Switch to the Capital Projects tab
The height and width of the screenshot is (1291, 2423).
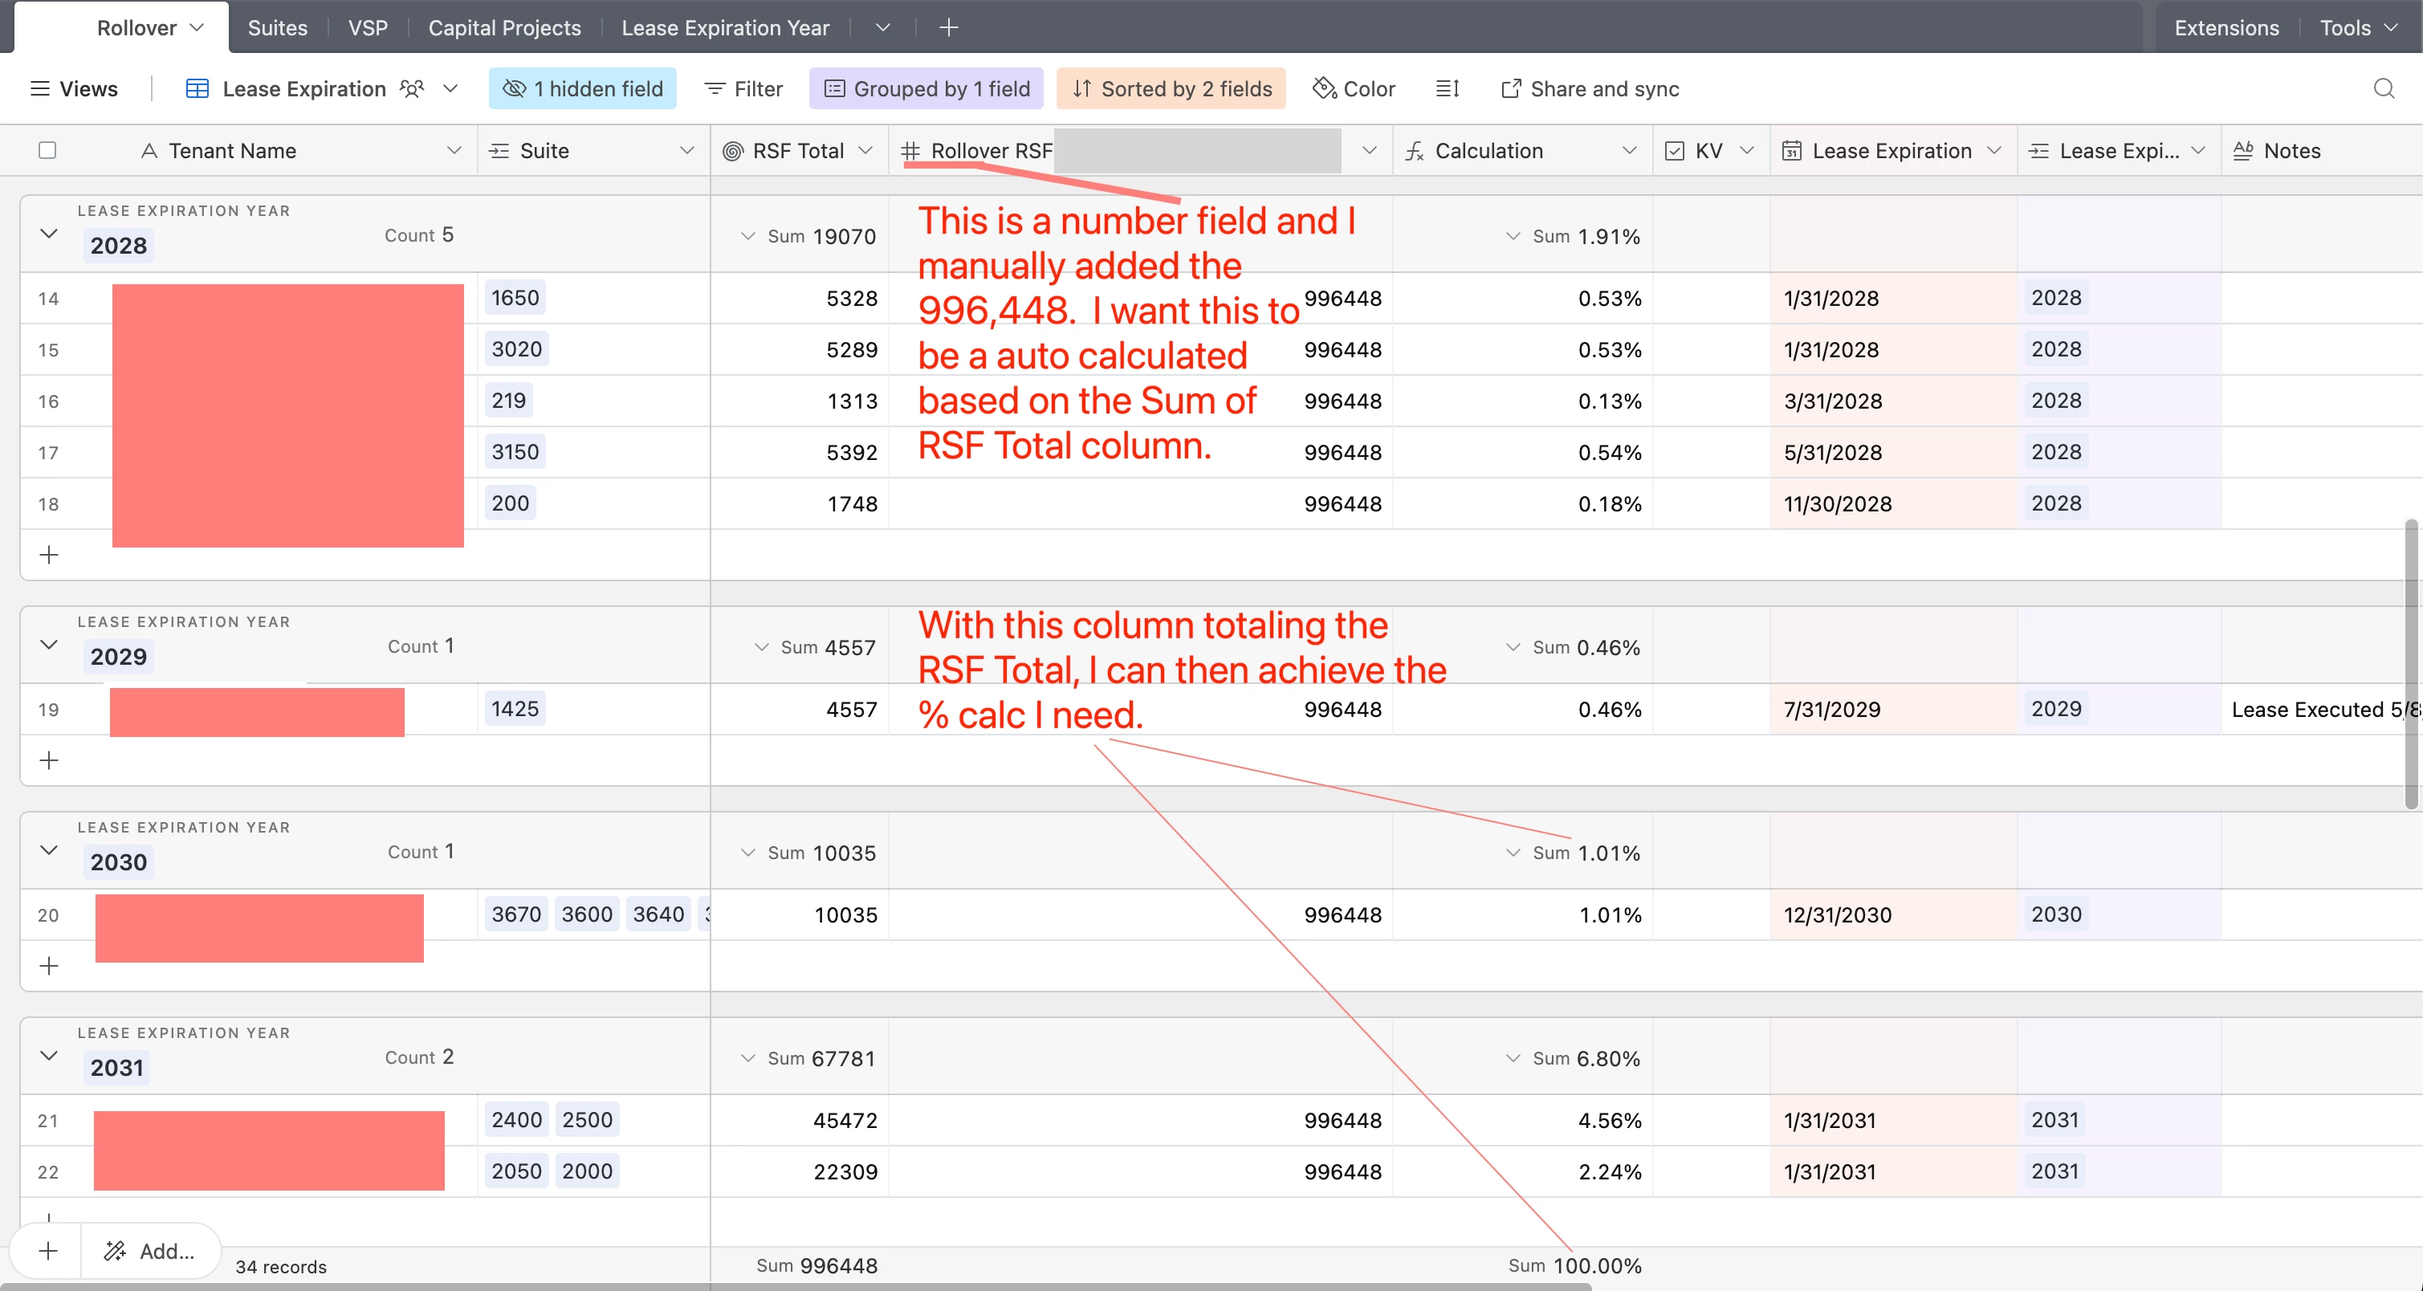(504, 27)
